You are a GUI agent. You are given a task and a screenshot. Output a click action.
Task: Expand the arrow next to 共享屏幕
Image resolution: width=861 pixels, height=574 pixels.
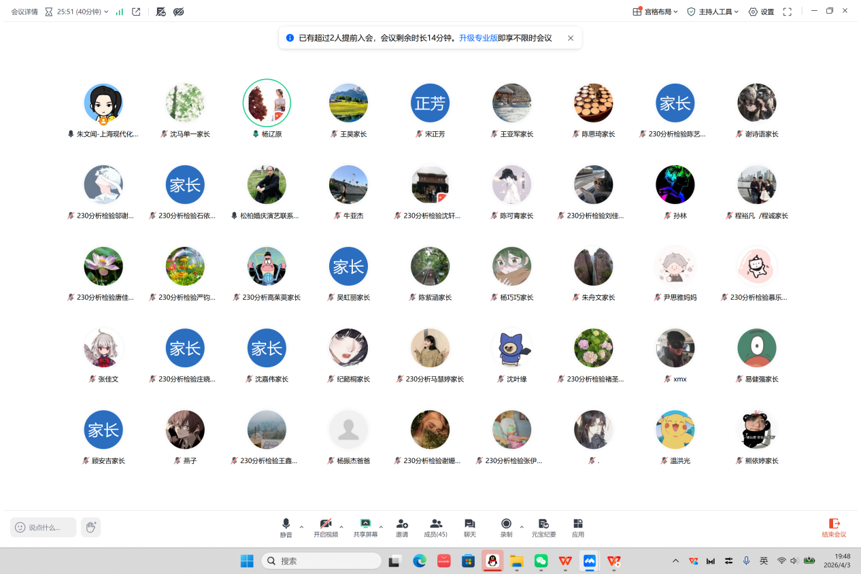pos(381,527)
